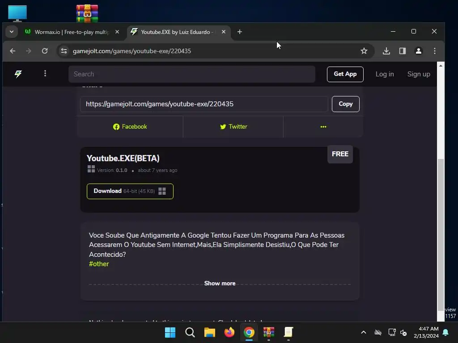Click the Youtube.EXE(BETA) package title
The width and height of the screenshot is (458, 343).
click(123, 159)
